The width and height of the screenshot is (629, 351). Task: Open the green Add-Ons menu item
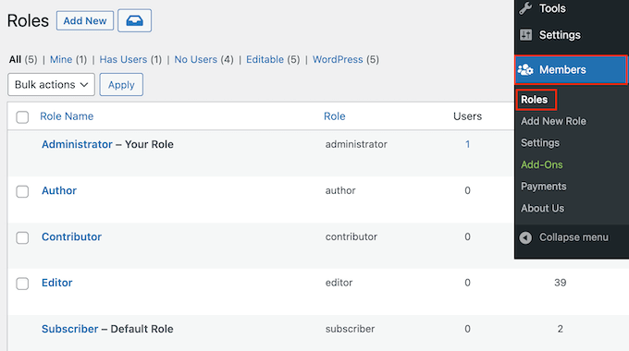point(541,164)
